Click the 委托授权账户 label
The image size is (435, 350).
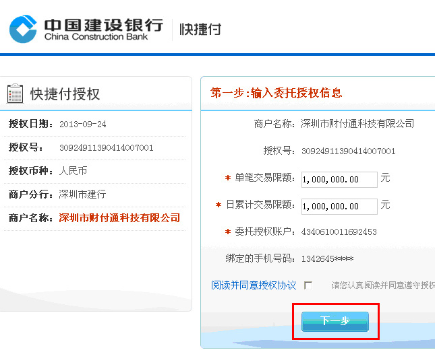click(x=265, y=232)
